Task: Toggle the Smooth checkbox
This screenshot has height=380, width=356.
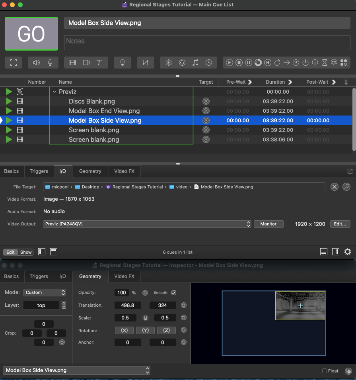Action: click(174, 293)
